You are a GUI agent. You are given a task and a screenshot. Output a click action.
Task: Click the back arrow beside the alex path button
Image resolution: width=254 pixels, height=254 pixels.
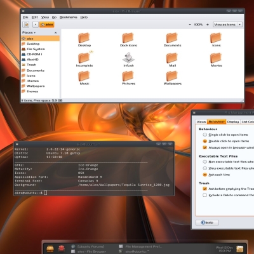click(x=36, y=25)
